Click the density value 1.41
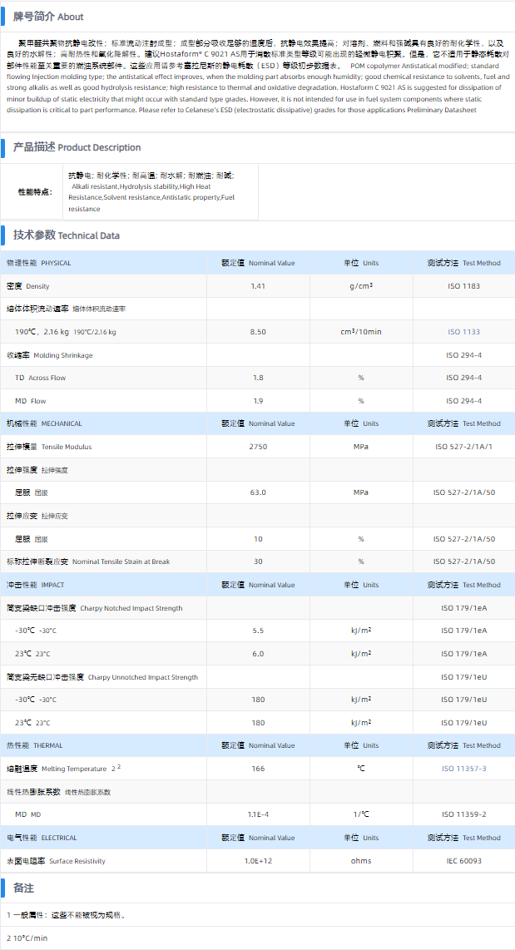The height and width of the screenshot is (950, 515). click(x=258, y=286)
